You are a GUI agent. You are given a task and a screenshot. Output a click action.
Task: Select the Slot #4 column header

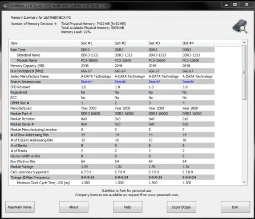[x=197, y=43]
